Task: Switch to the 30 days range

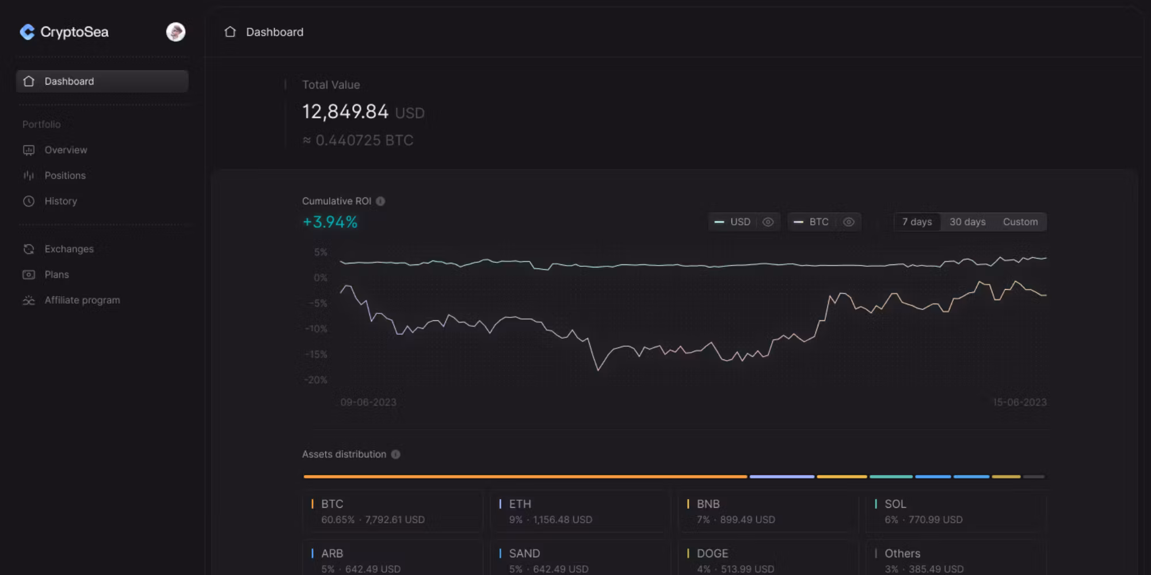Action: point(967,222)
